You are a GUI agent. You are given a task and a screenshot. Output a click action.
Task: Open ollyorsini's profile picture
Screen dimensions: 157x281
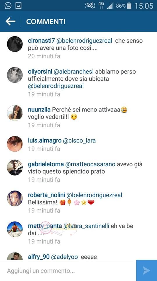15,75
